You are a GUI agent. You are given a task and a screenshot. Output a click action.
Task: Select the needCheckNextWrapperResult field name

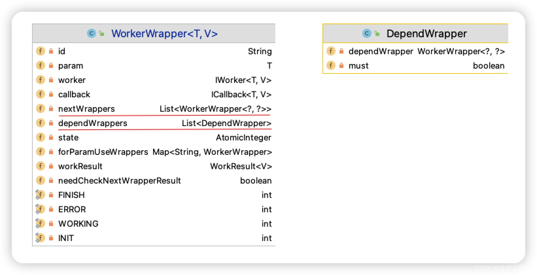coord(119,181)
